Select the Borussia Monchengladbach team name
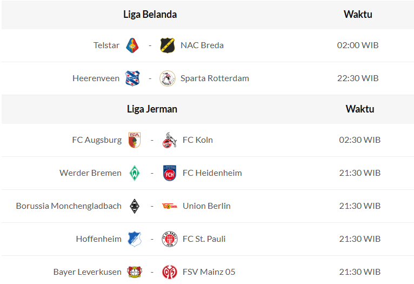414x284 pixels. pos(69,206)
